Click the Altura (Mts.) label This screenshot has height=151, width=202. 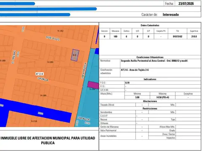106,94
